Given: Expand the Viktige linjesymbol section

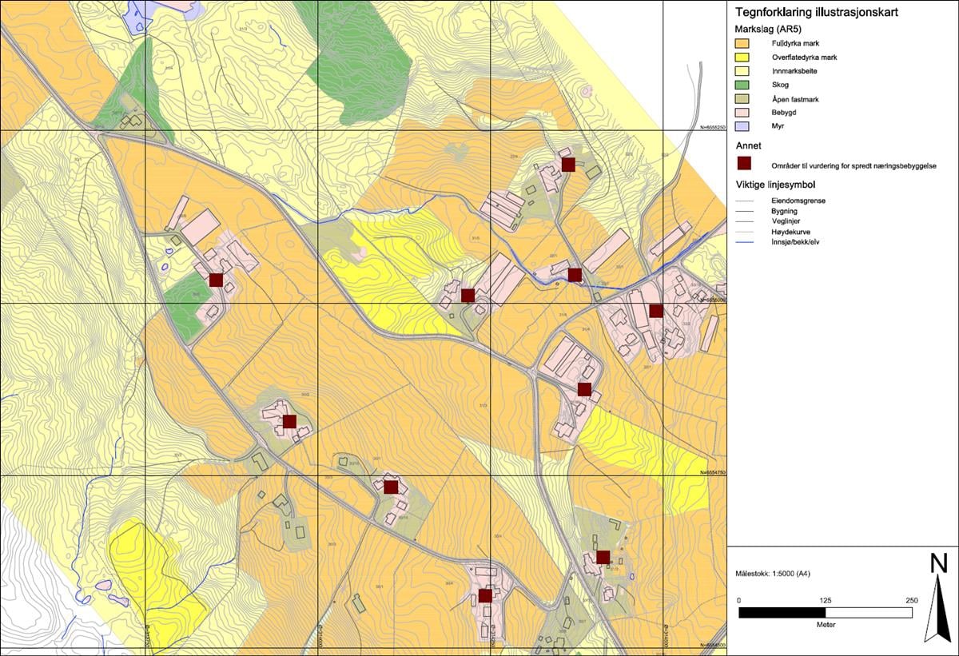Looking at the screenshot, I should point(774,185).
